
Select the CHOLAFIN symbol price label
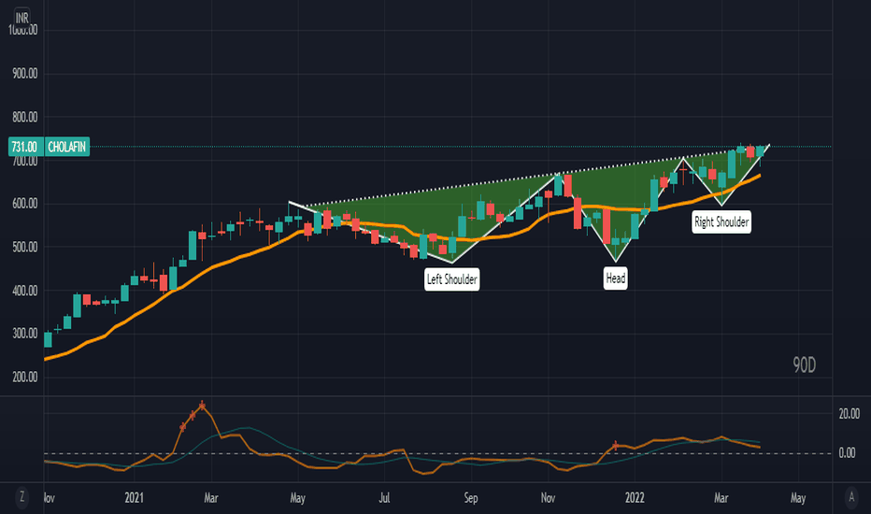[x=66, y=147]
